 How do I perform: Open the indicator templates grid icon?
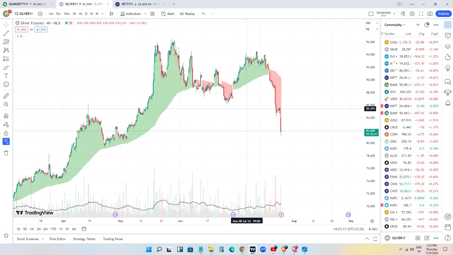pos(152,14)
